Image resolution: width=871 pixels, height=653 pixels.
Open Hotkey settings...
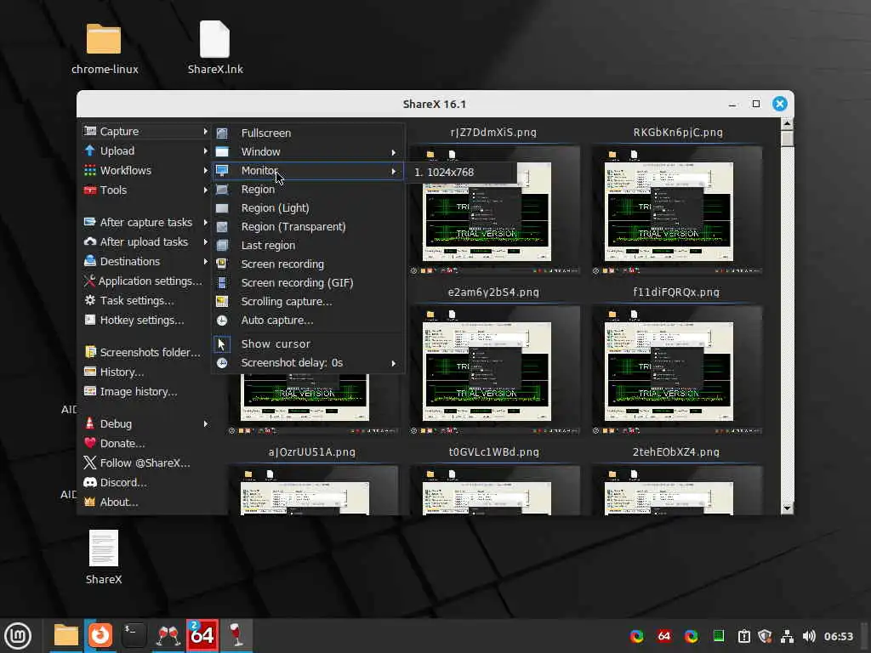[145, 320]
